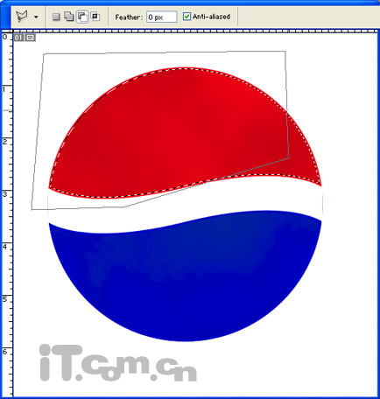
Task: Click the Feather value input field
Action: tap(161, 17)
